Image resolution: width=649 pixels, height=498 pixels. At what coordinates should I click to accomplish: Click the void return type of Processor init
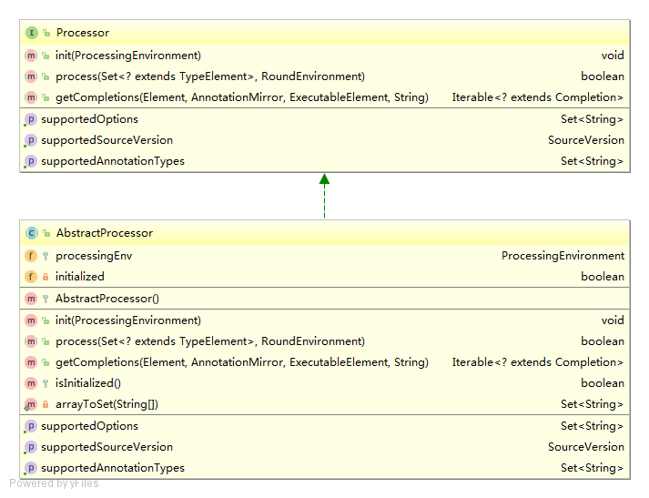coord(613,56)
